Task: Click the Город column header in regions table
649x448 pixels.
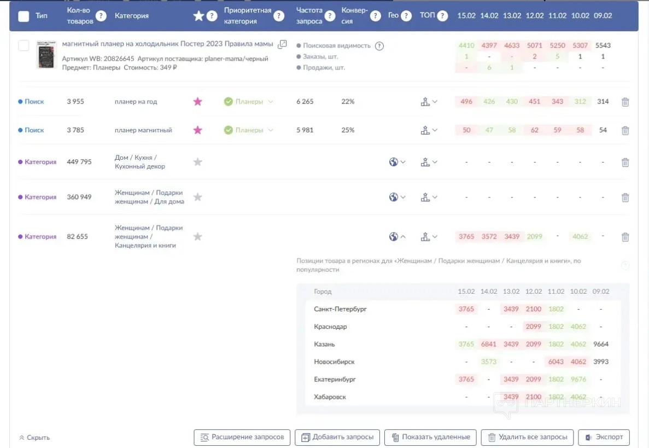Action: pyautogui.click(x=323, y=292)
